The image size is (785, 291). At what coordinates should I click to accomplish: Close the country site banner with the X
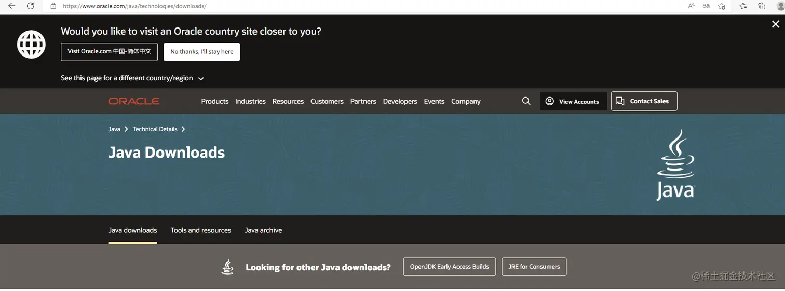coord(775,24)
